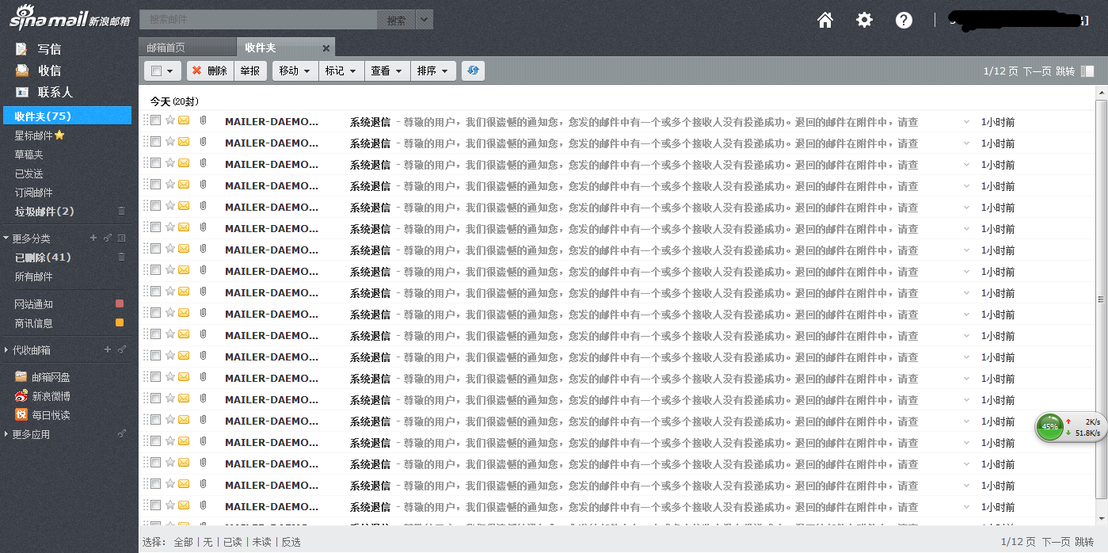Check the checkbox of the third email row
The height and width of the screenshot is (553, 1108).
(156, 163)
